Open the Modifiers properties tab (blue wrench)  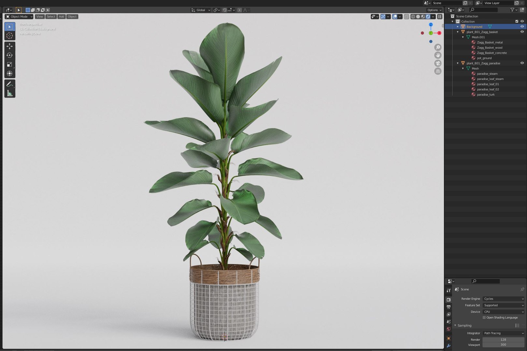(449, 346)
